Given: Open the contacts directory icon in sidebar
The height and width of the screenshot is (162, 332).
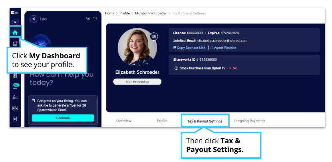Looking at the screenshot, I should (15, 119).
